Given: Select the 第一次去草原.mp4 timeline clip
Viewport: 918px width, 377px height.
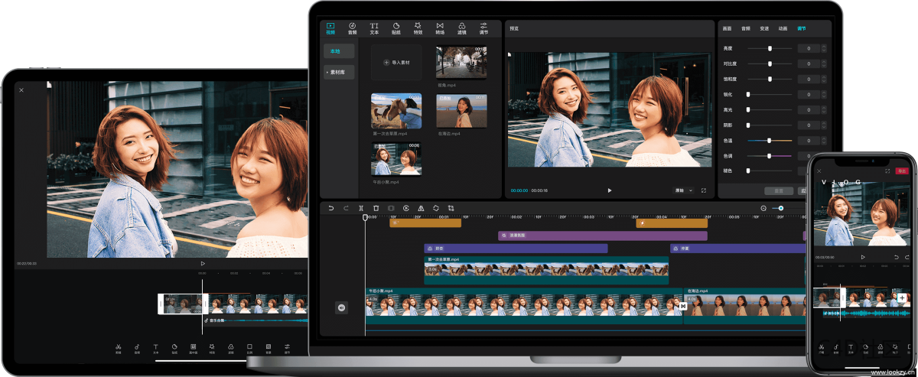Looking at the screenshot, I should [546, 270].
